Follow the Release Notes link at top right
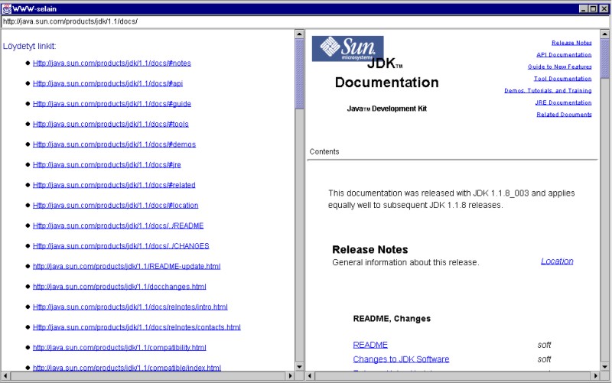The height and width of the screenshot is (383, 612). pos(571,43)
